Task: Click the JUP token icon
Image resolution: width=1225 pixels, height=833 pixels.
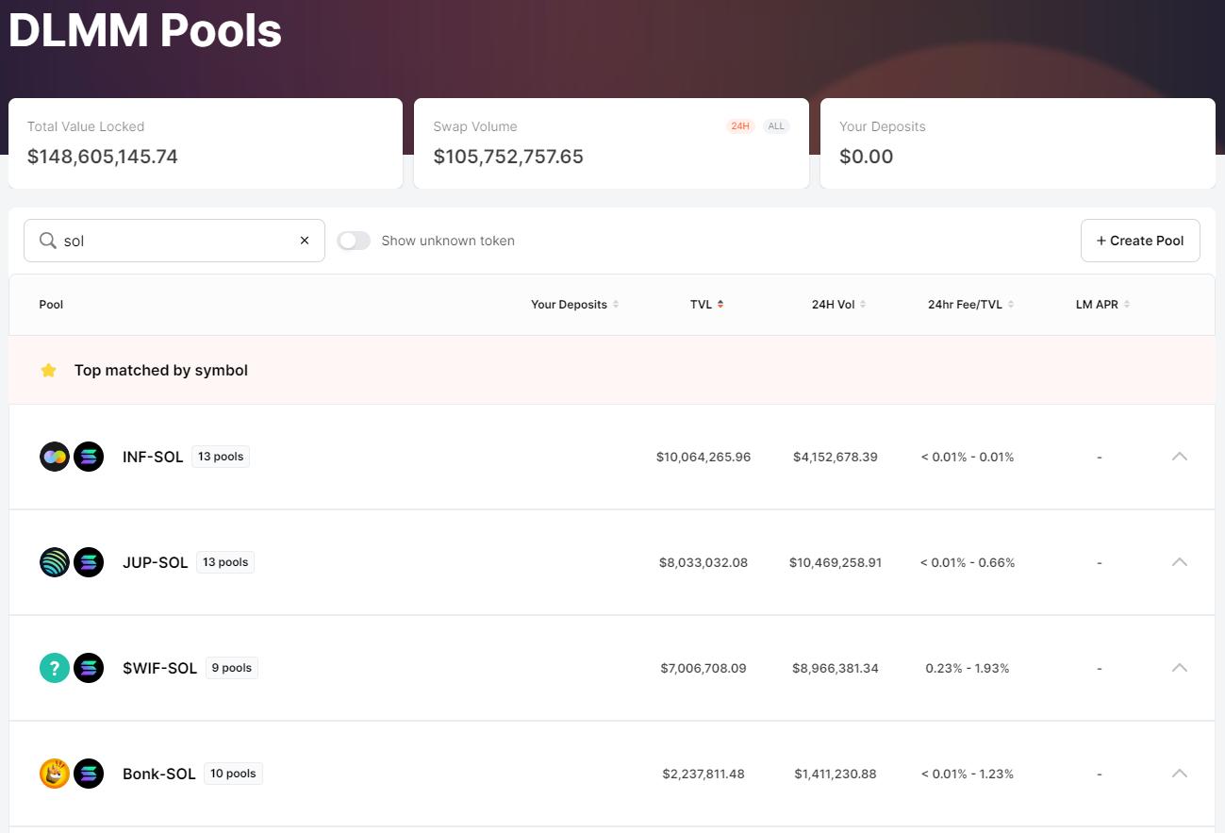Action: pyautogui.click(x=55, y=562)
